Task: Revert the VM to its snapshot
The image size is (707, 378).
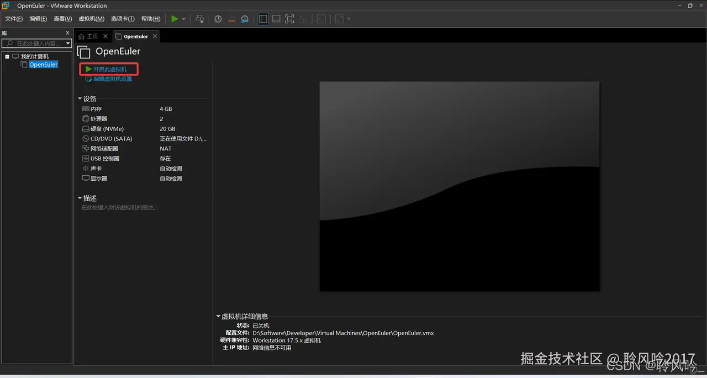Action: pyautogui.click(x=231, y=18)
